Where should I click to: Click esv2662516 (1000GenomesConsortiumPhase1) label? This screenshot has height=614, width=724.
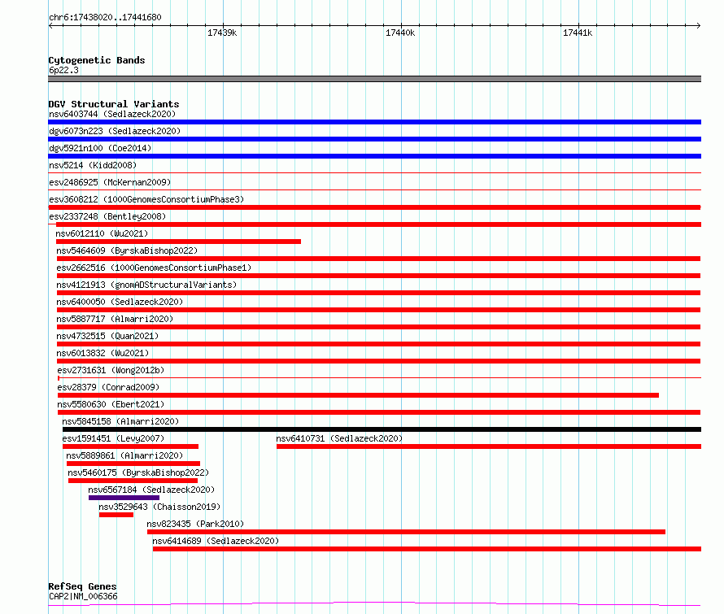coord(154,268)
